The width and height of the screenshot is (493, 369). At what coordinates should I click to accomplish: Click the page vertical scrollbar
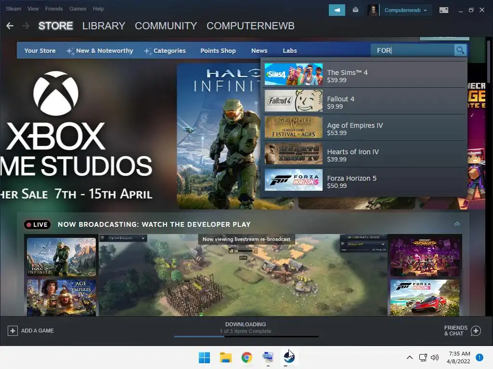[488, 61]
